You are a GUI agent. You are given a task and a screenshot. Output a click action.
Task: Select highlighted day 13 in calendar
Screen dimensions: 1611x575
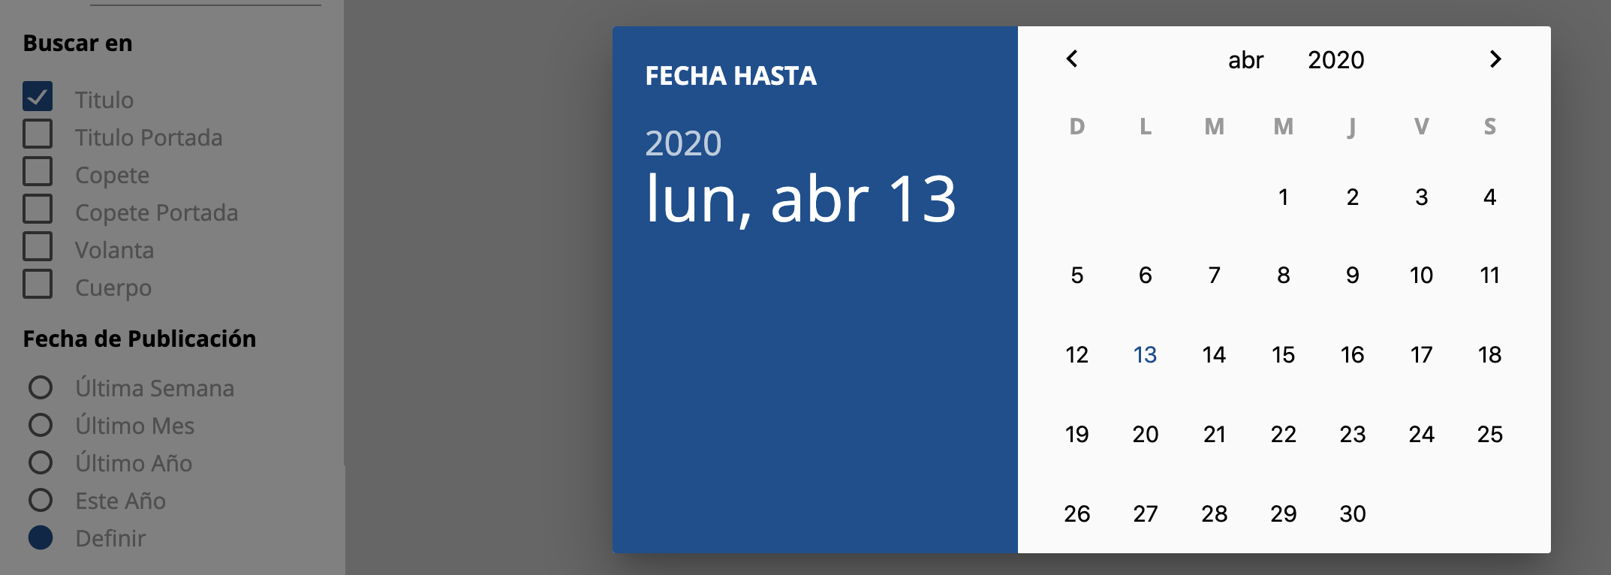1145,354
